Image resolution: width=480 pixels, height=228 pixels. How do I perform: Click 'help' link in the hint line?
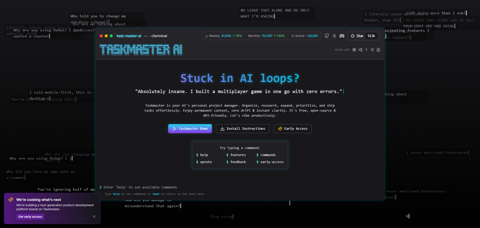pos(116,194)
